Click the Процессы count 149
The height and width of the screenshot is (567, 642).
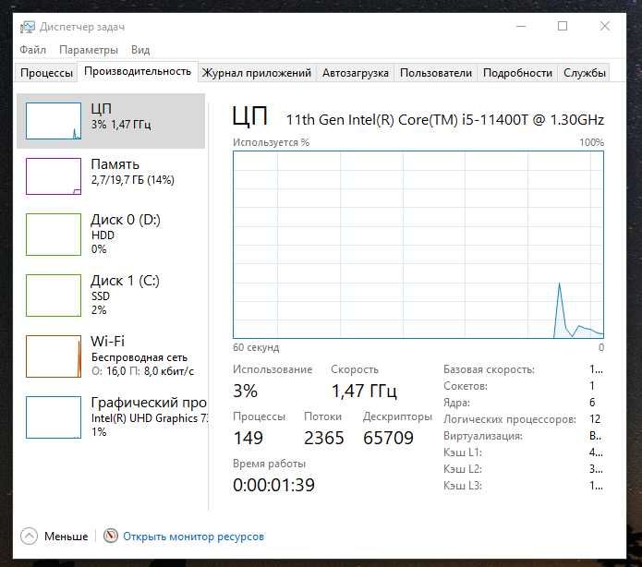pos(248,438)
